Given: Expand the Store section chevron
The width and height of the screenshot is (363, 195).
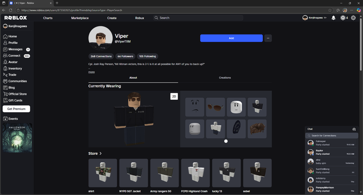Looking at the screenshot, I should click(100, 154).
